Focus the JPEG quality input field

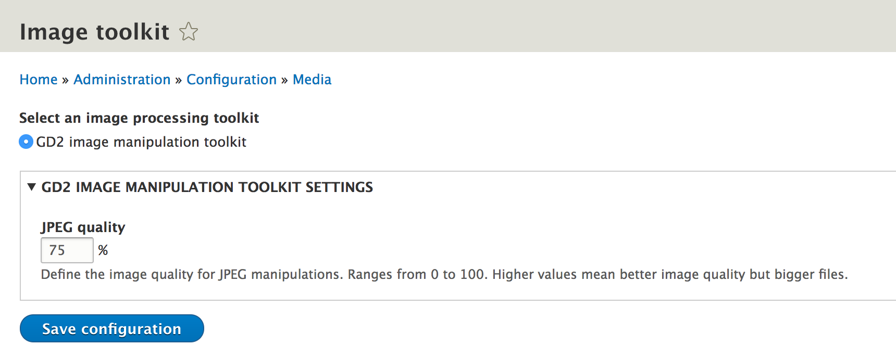(67, 250)
